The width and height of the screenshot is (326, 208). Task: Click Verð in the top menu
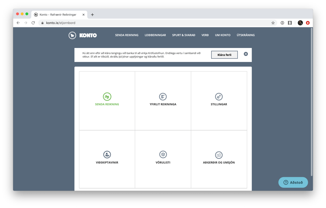205,35
